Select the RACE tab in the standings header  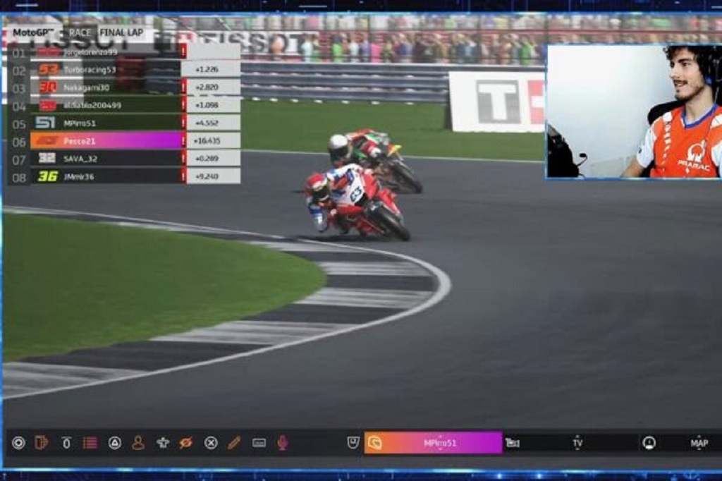click(x=80, y=32)
